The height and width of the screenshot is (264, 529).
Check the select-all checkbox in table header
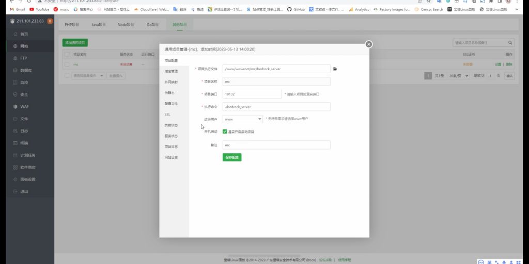[x=67, y=54]
